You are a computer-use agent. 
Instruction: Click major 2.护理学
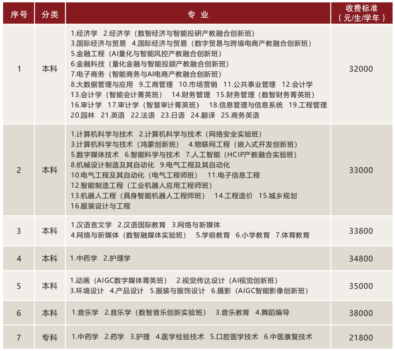117,258
